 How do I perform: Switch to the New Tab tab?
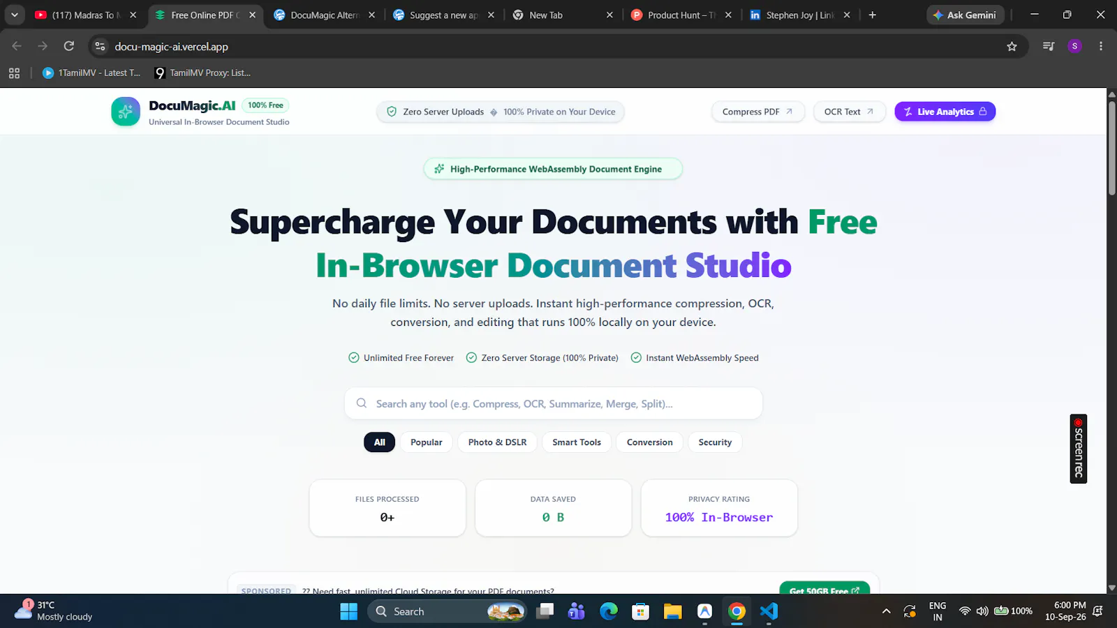pyautogui.click(x=562, y=15)
